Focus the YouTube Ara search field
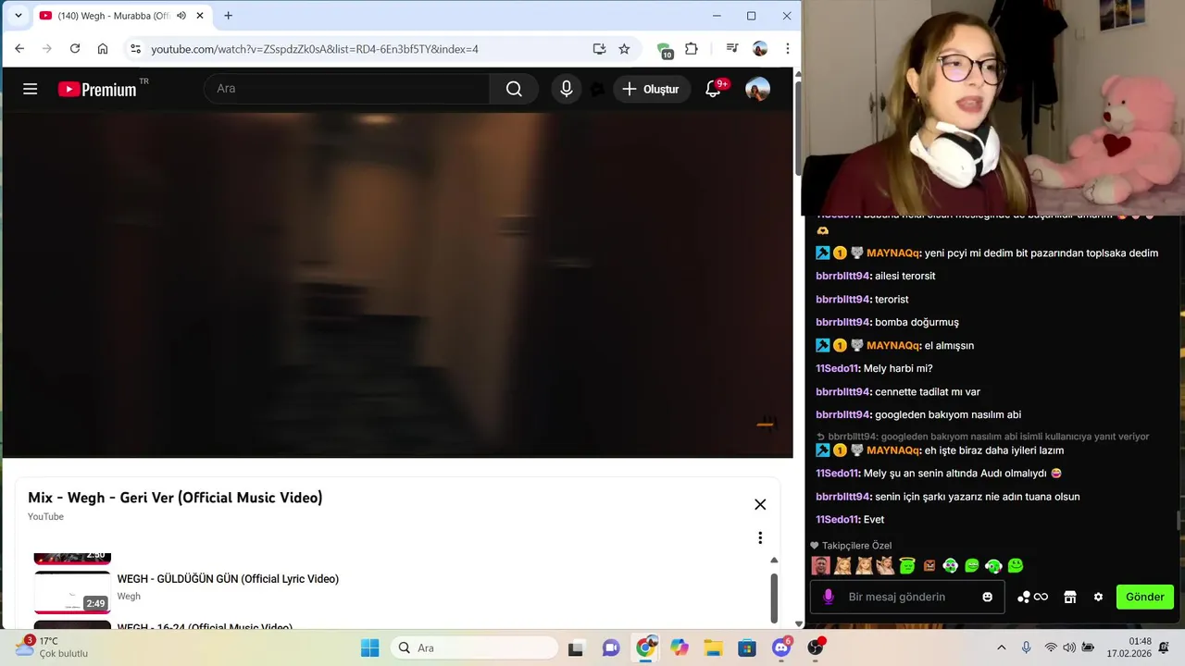 (347, 89)
